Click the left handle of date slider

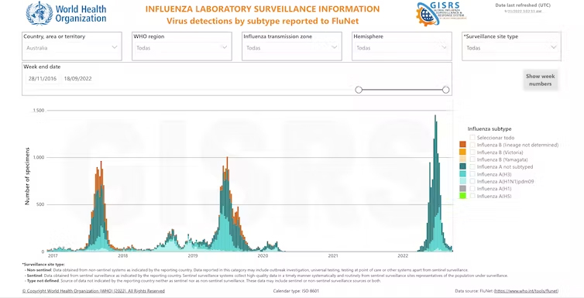359,90
